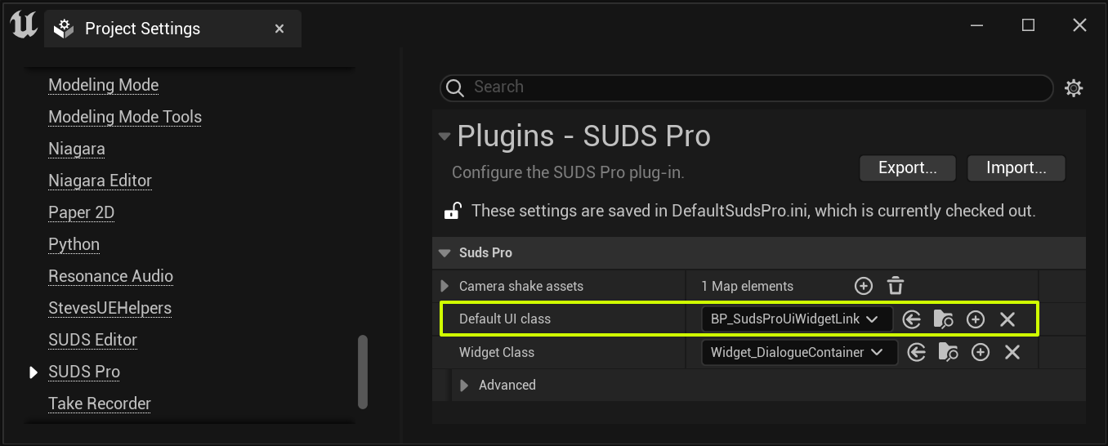This screenshot has width=1108, height=446.
Task: Create new blueprint for Widget Class
Action: point(981,352)
